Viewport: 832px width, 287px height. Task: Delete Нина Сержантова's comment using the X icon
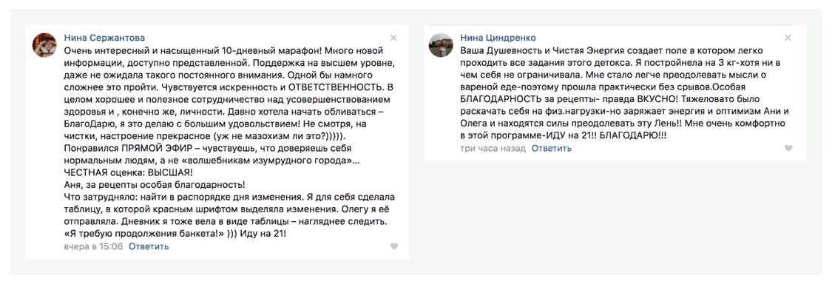[x=393, y=38]
